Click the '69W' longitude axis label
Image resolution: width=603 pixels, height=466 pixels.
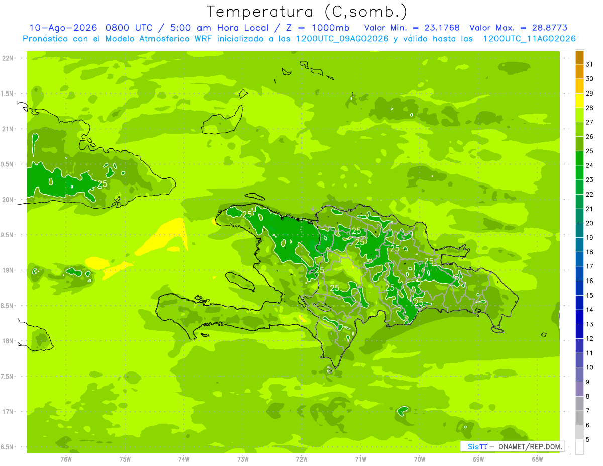click(478, 459)
